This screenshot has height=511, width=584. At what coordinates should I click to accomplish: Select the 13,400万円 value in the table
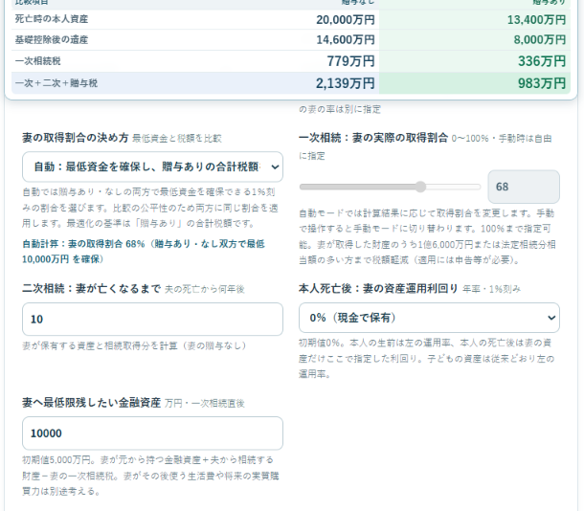(x=536, y=20)
